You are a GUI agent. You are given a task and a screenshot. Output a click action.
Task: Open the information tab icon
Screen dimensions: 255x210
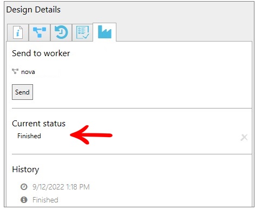tap(18, 32)
